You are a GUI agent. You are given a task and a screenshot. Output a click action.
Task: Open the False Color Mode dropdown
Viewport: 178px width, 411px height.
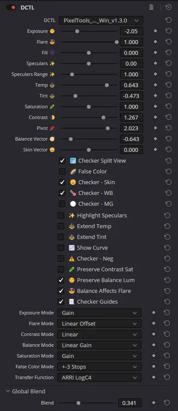[99, 367]
